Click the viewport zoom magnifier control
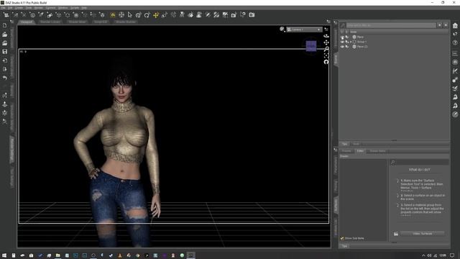460x259 pixels. pos(326,49)
